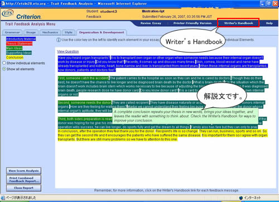
Task: Click the Internet zone globe icon
Action: (241, 198)
